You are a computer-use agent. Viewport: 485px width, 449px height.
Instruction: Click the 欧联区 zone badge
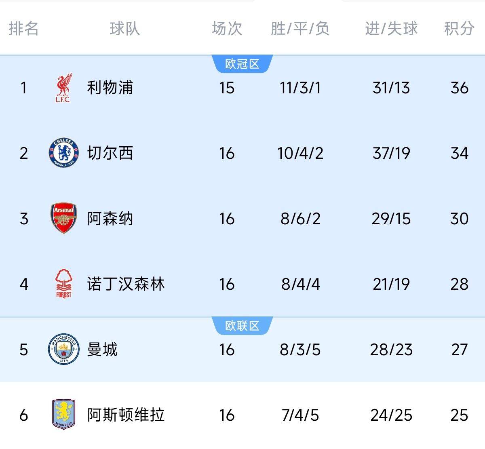(242, 326)
